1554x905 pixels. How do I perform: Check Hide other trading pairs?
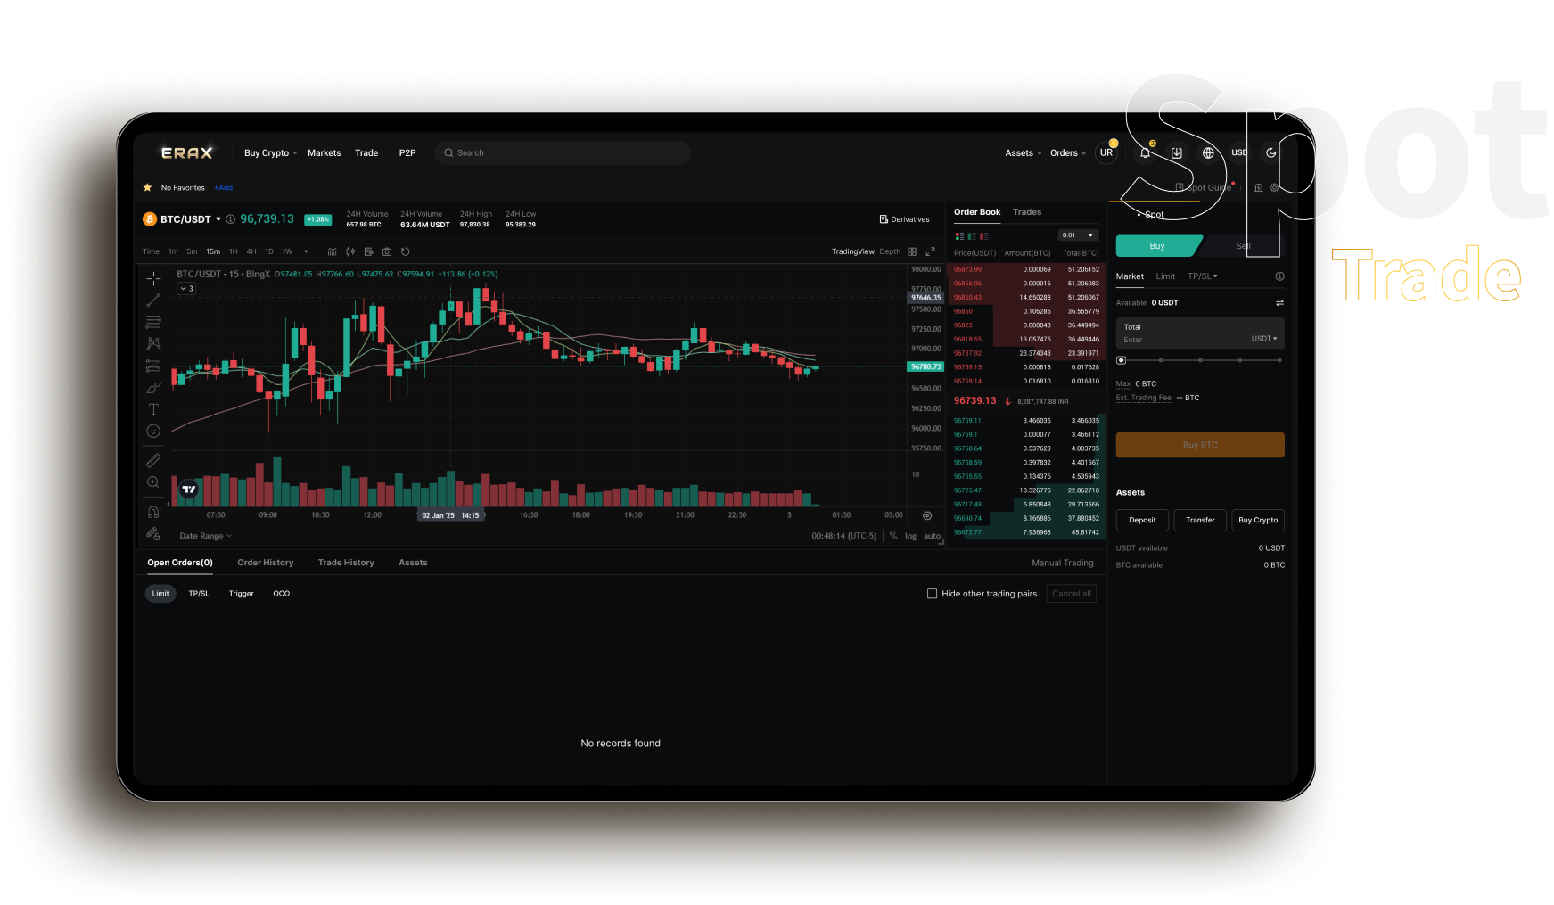coord(933,594)
